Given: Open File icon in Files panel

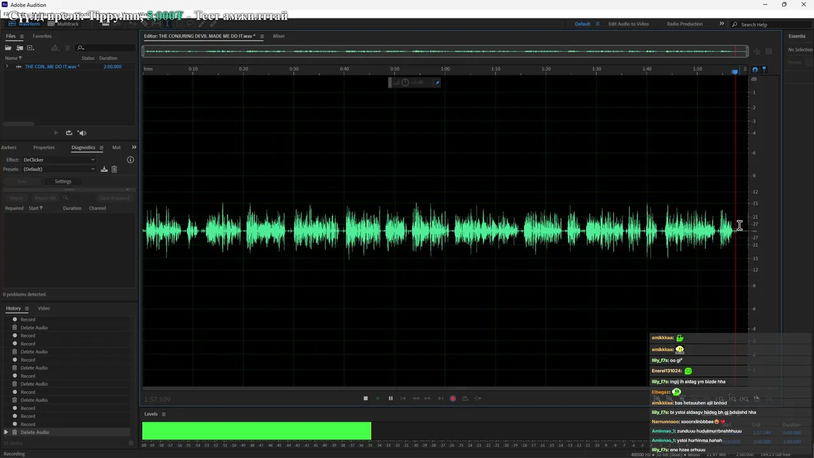Looking at the screenshot, I should (x=8, y=48).
